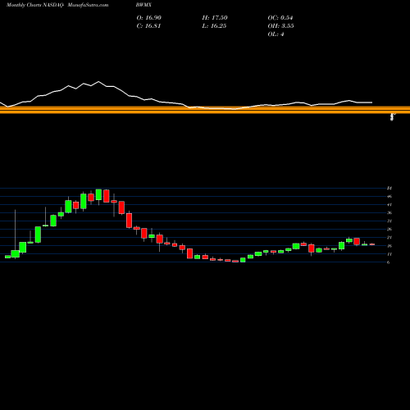Click the 26 price axis label
Screen dimensions: 410x410
389,229
